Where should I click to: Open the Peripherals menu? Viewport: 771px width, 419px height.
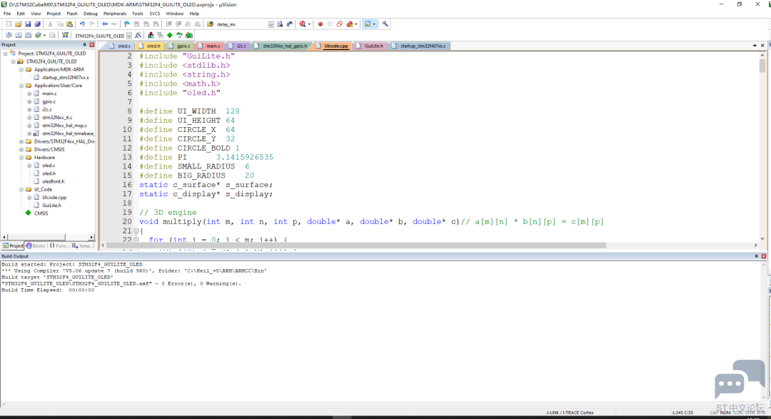[x=114, y=14]
